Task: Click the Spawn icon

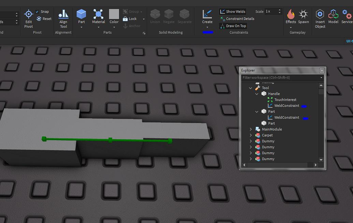Action: (303, 16)
